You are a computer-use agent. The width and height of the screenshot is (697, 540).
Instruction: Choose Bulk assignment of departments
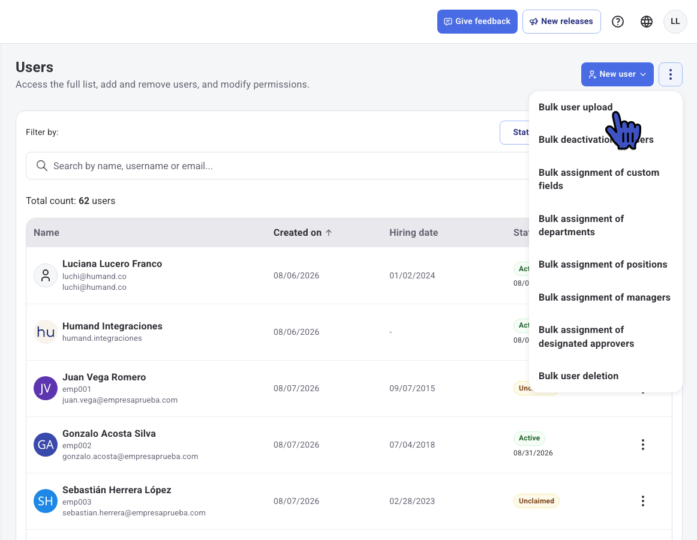(x=581, y=226)
